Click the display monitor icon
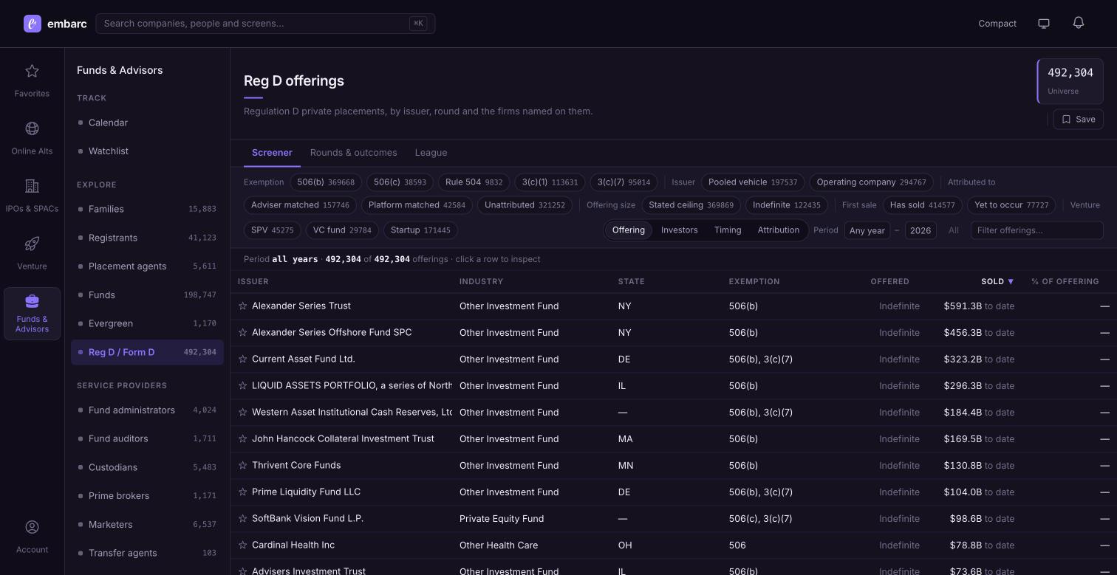Image resolution: width=1117 pixels, height=575 pixels. click(x=1044, y=24)
